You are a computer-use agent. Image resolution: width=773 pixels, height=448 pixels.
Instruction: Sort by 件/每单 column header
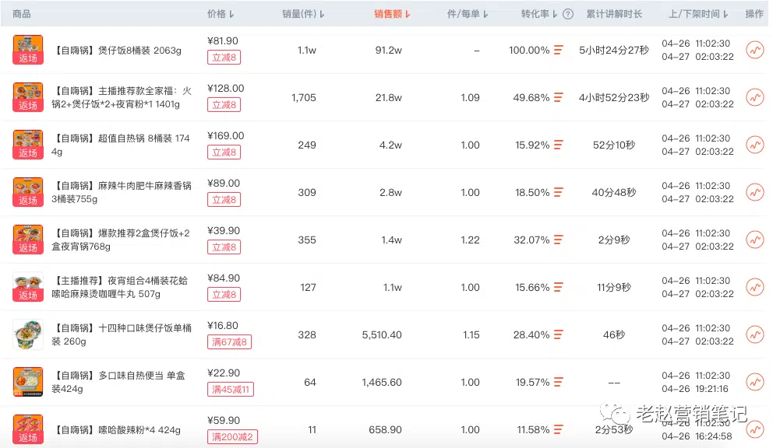468,14
